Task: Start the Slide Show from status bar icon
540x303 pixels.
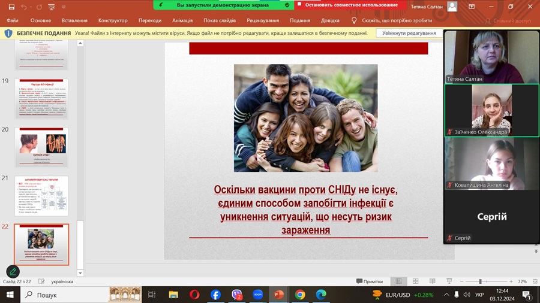Action: [x=449, y=281]
